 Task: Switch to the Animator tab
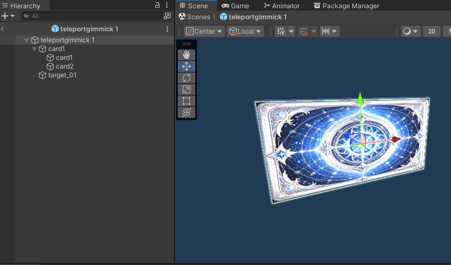(x=282, y=5)
